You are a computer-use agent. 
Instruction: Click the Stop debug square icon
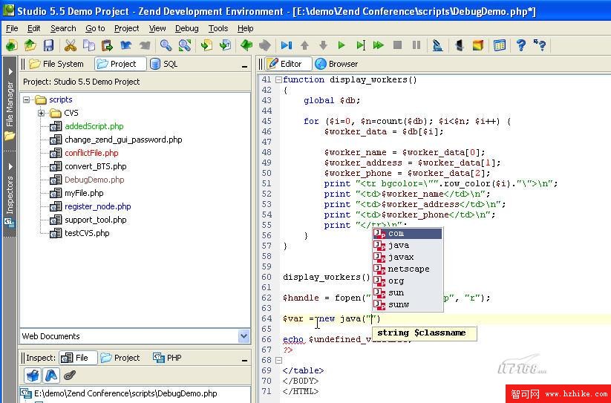coord(397,45)
